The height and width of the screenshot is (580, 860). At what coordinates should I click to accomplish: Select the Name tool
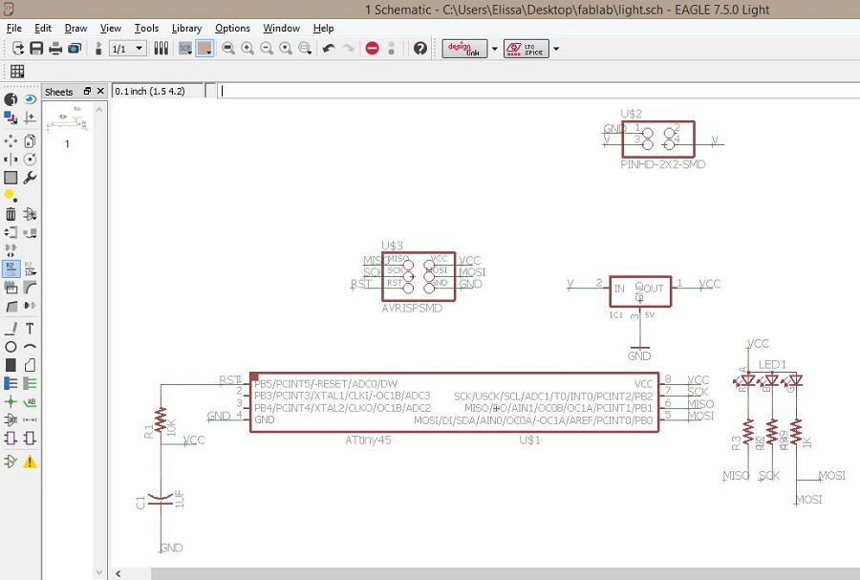tap(11, 269)
